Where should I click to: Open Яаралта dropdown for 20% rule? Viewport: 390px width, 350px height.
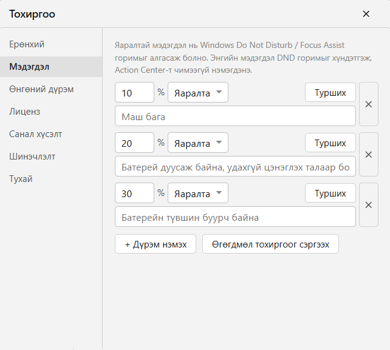coord(198,143)
